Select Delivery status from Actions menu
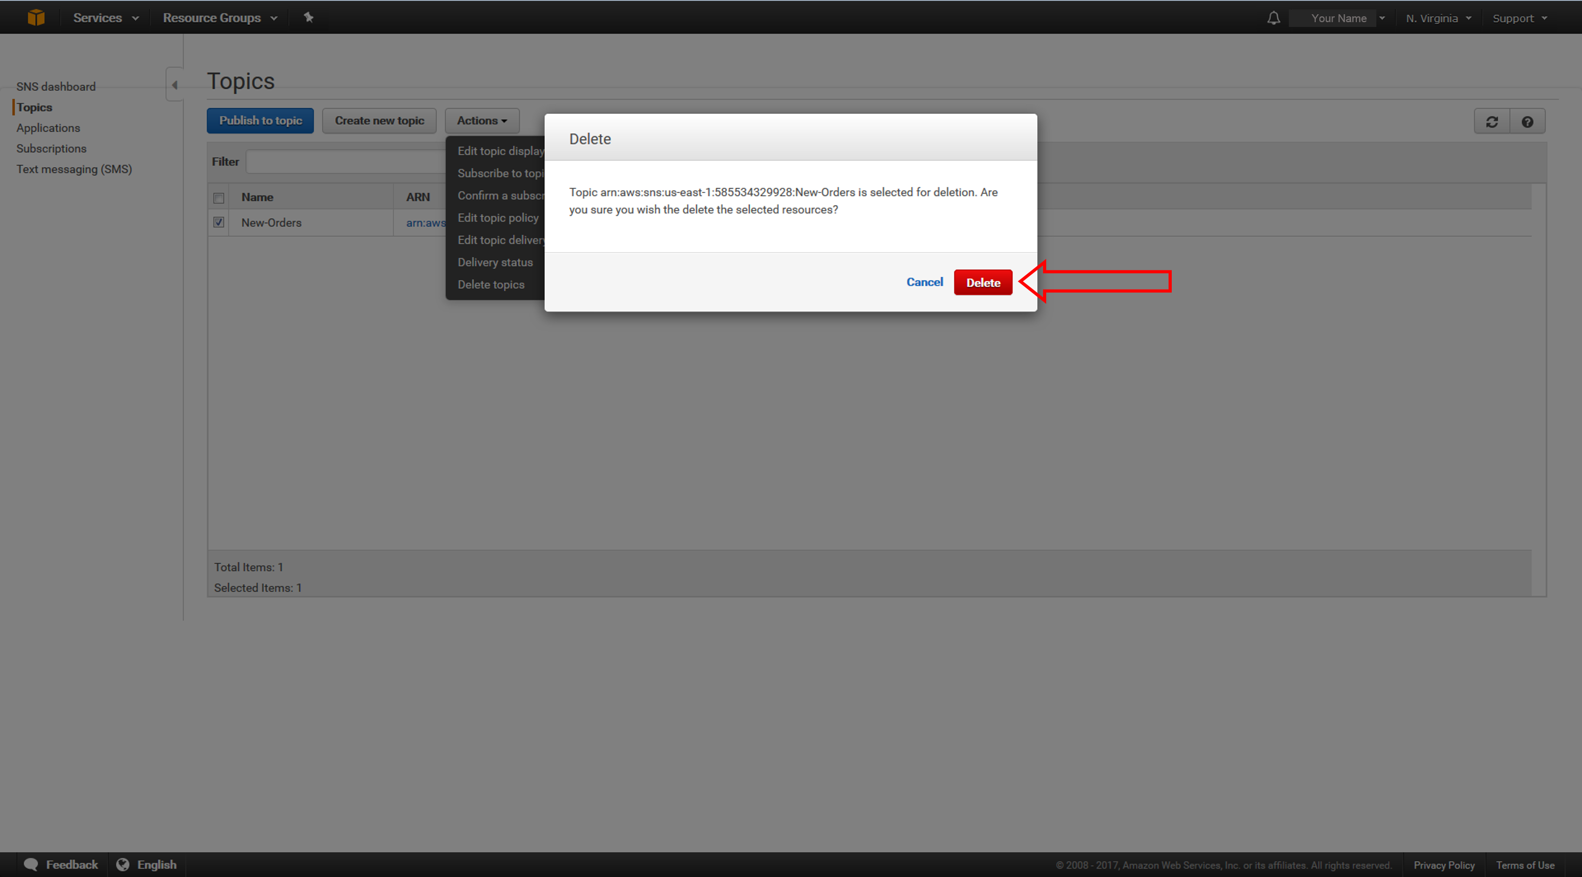The height and width of the screenshot is (877, 1582). 495,262
